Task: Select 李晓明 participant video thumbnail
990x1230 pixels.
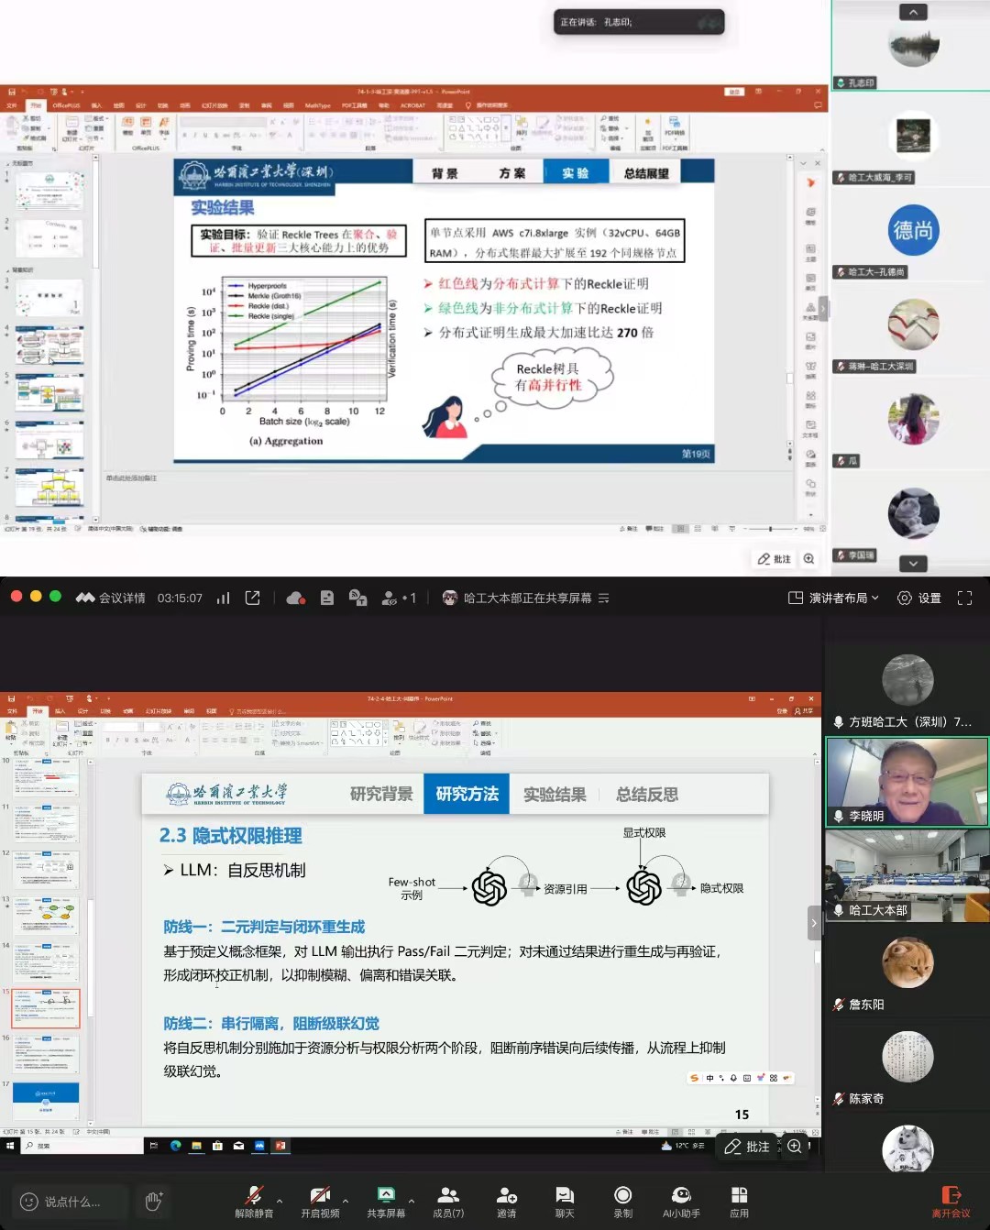Action: (x=907, y=782)
